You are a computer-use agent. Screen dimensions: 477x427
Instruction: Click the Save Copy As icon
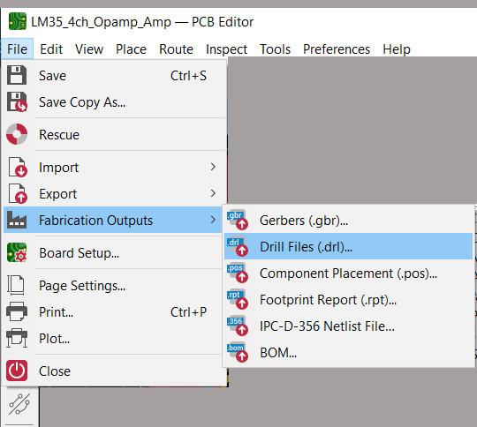point(17,101)
